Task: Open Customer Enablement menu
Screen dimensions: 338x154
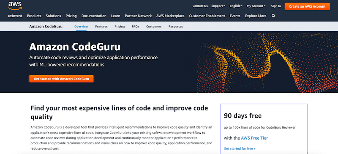Action: tap(207, 16)
